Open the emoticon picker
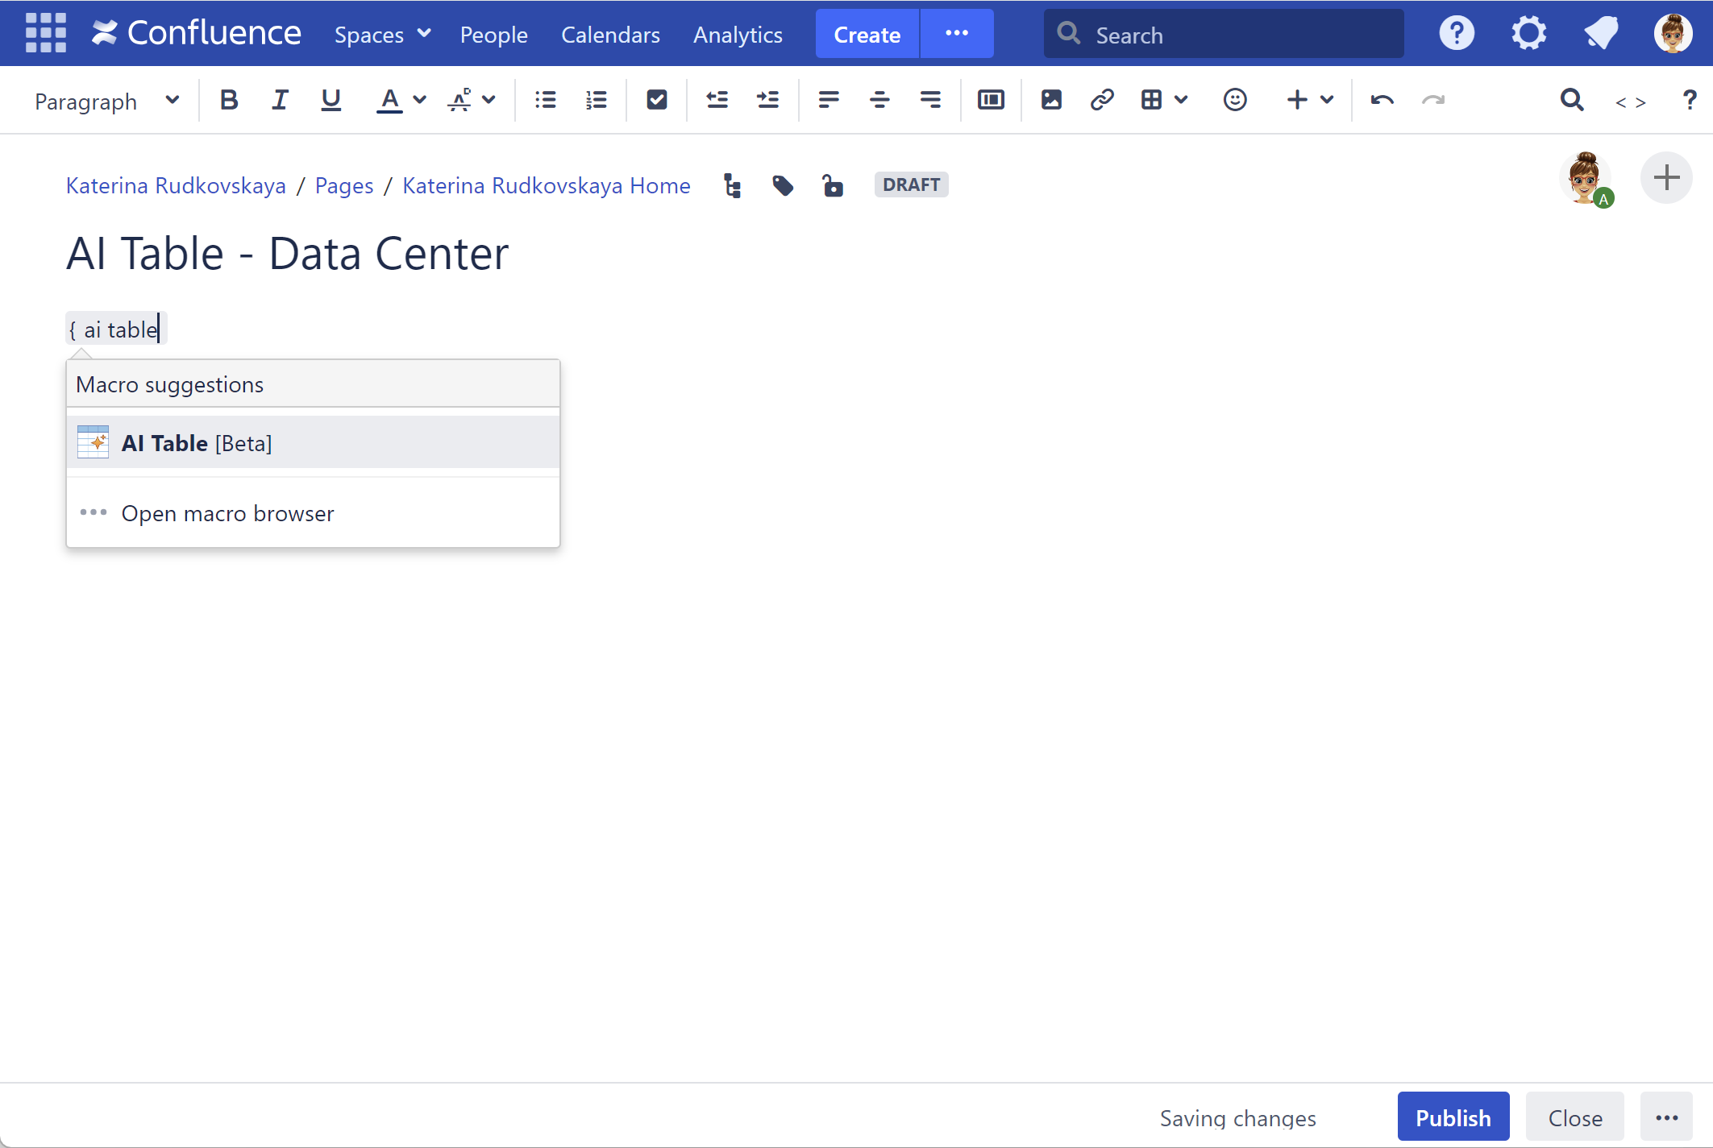The image size is (1713, 1148). tap(1234, 100)
